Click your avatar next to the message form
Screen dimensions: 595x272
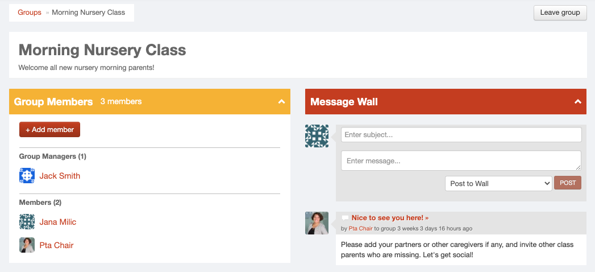click(x=317, y=136)
